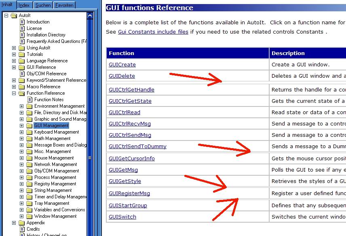Open the GUIGetCursorInfo function link

(132, 158)
